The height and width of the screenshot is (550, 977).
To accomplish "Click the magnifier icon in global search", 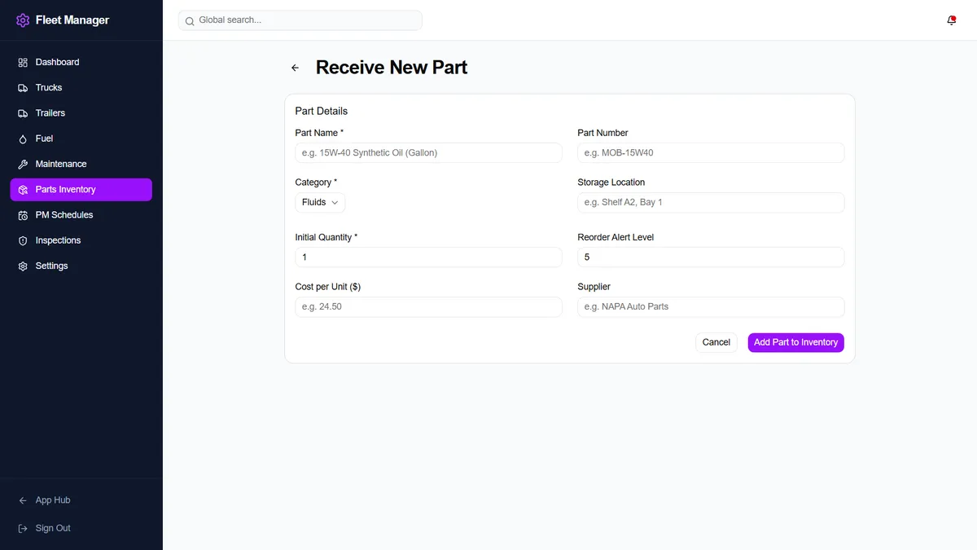I will coord(190,20).
